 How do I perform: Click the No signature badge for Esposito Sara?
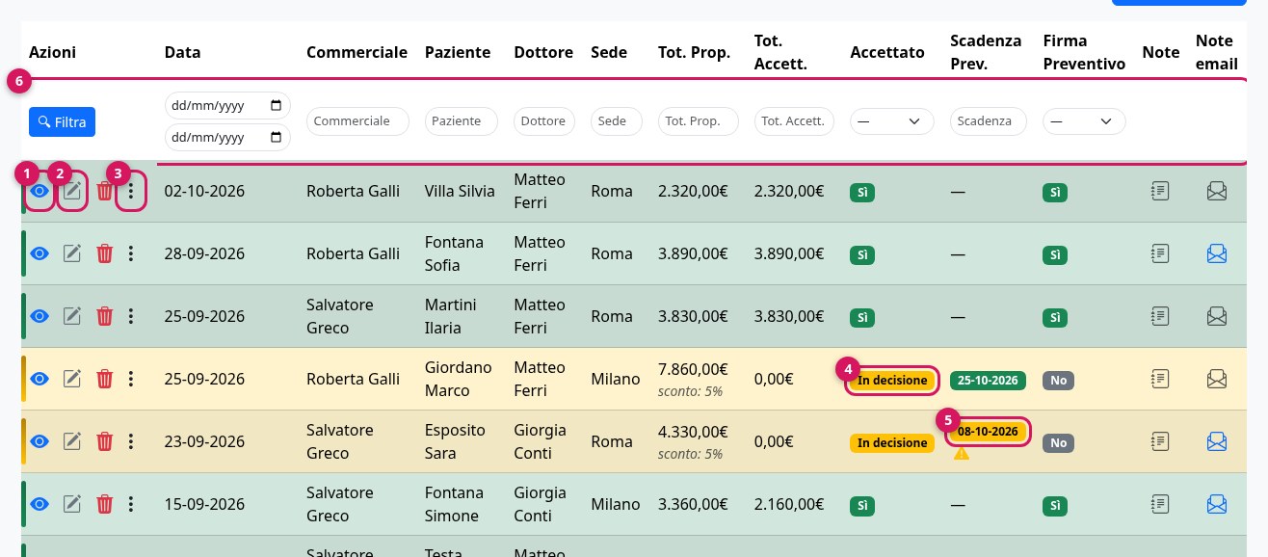[x=1059, y=443]
